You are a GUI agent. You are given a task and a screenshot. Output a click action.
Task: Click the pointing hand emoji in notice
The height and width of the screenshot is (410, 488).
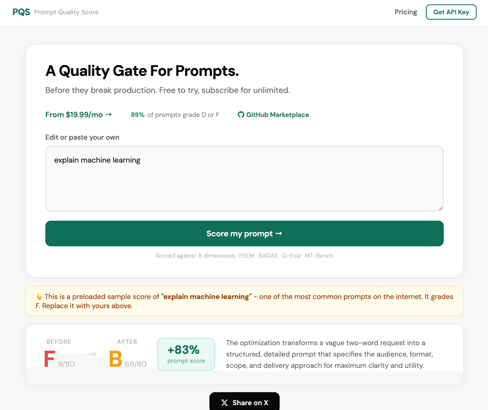pyautogui.click(x=39, y=297)
